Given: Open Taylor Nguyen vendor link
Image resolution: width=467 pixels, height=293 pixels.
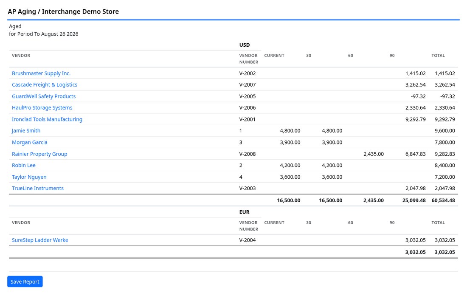Looking at the screenshot, I should click(x=29, y=177).
